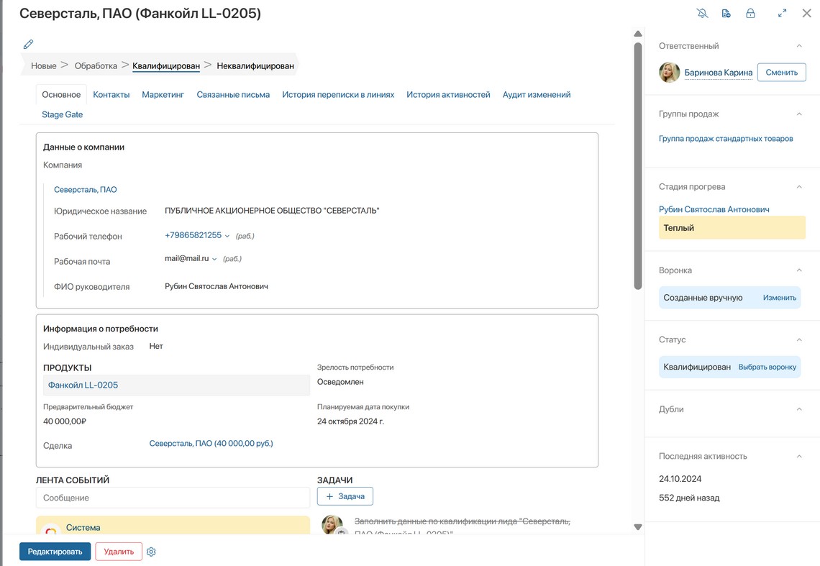Click the muted bell notifications icon
The width and height of the screenshot is (820, 566).
tap(702, 14)
